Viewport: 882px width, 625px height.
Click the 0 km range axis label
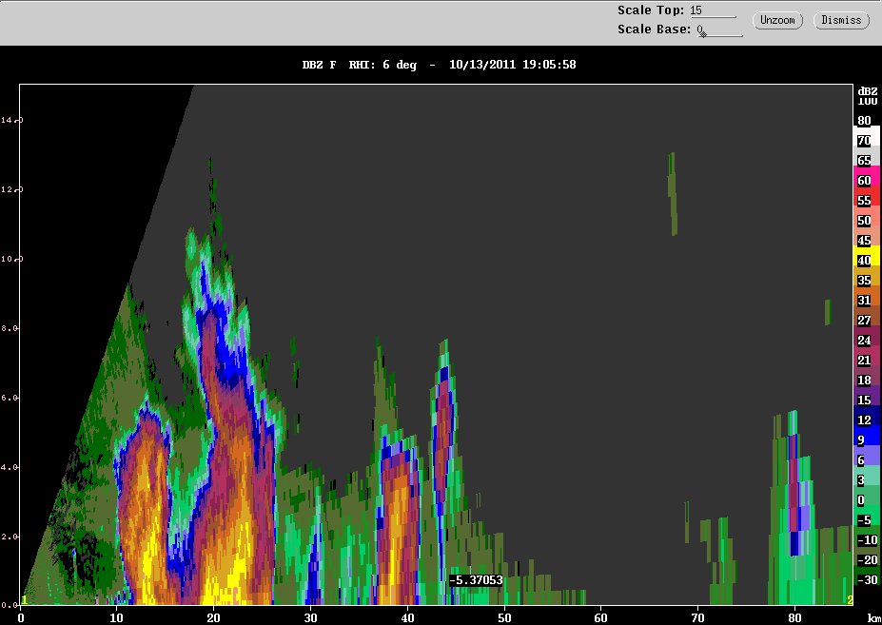tap(21, 617)
